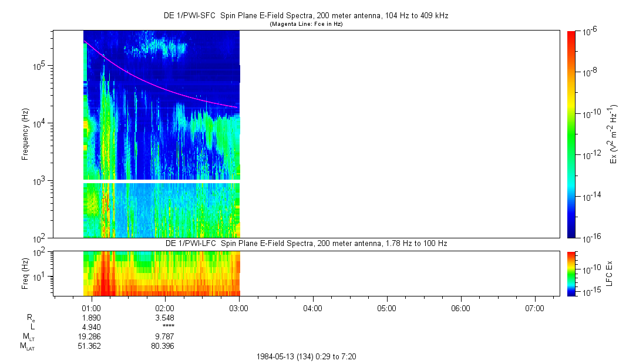Click the SFC Ex color bar
636x364 pixels.
click(x=571, y=134)
